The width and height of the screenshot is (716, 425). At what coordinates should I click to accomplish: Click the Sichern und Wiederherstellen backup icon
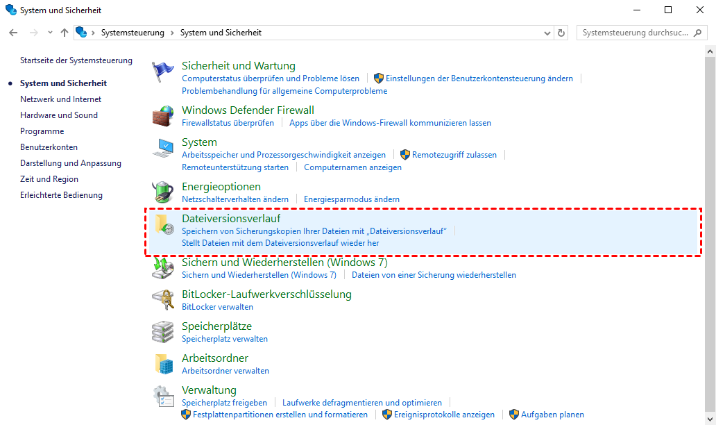(x=163, y=267)
